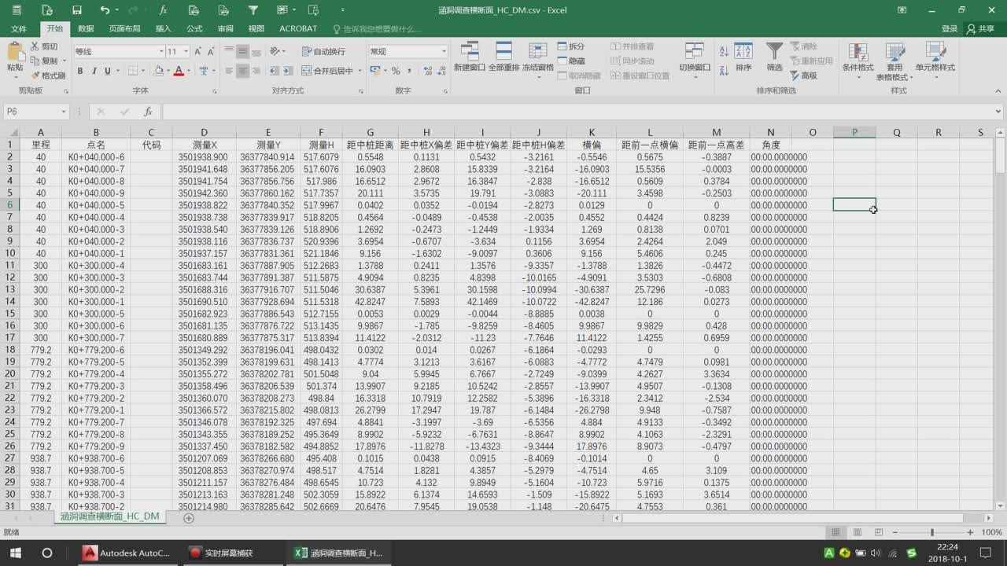1007x566 pixels.
Task: Click the Name Box showing P6
Action: tap(36, 112)
